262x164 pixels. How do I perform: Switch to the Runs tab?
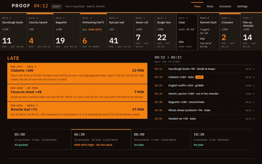[x=210, y=6]
